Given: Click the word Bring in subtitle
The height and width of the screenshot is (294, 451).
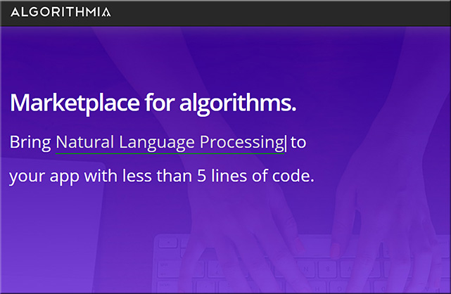Looking at the screenshot, I should (x=30, y=143).
